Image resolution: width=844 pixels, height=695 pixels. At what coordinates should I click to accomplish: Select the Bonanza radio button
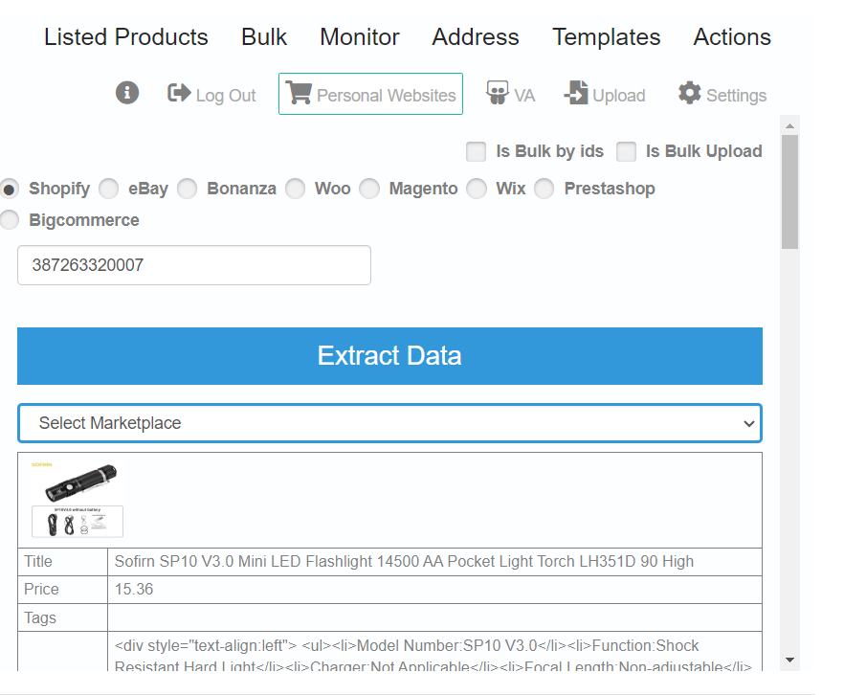pyautogui.click(x=188, y=189)
